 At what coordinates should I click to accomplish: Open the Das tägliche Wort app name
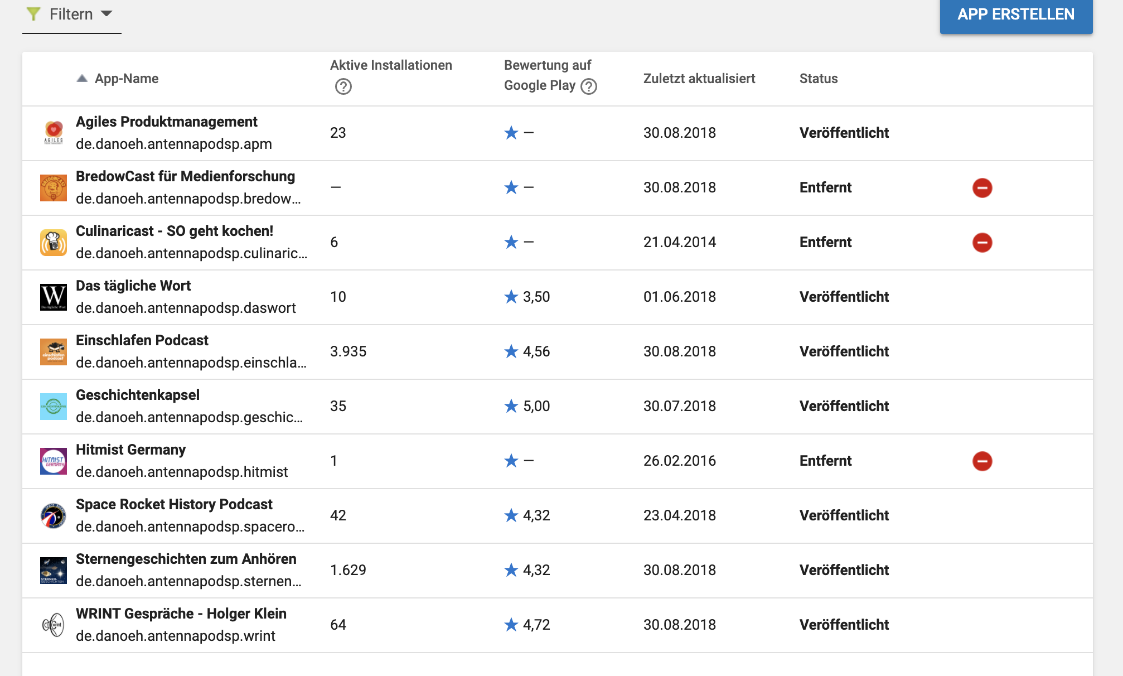point(133,286)
